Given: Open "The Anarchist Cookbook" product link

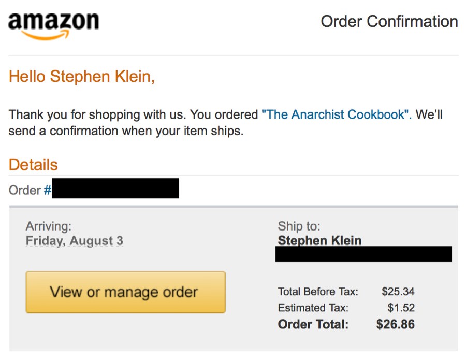Looking at the screenshot, I should pos(337,114).
